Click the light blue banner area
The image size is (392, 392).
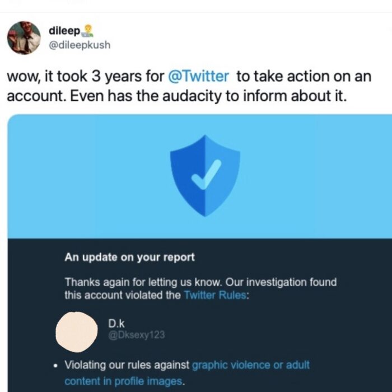tap(200, 176)
